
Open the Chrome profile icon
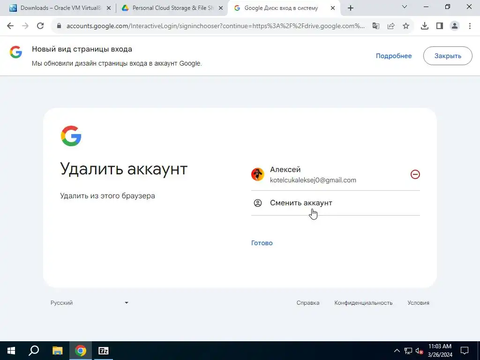tap(455, 26)
